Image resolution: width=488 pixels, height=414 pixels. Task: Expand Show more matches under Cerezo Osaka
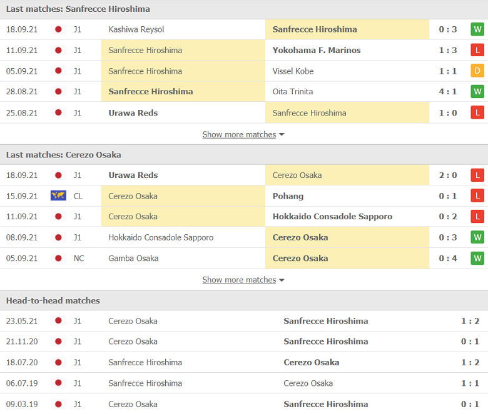(x=239, y=280)
